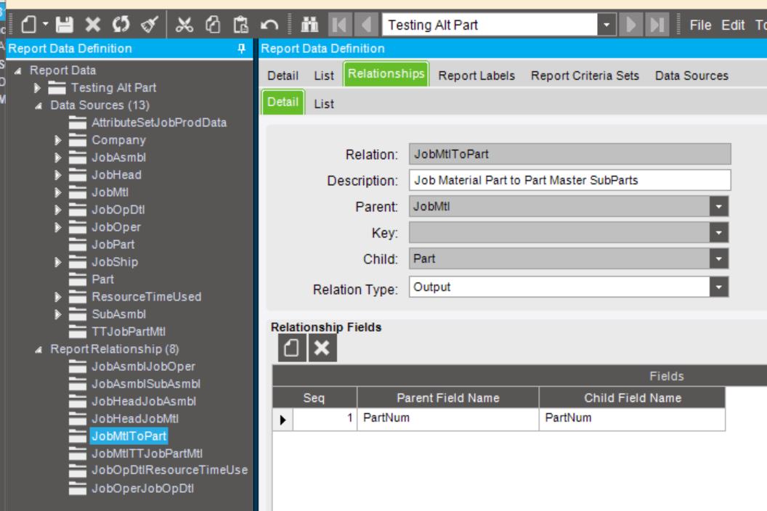
Task: Select the JobPart tree item
Action: click(113, 245)
